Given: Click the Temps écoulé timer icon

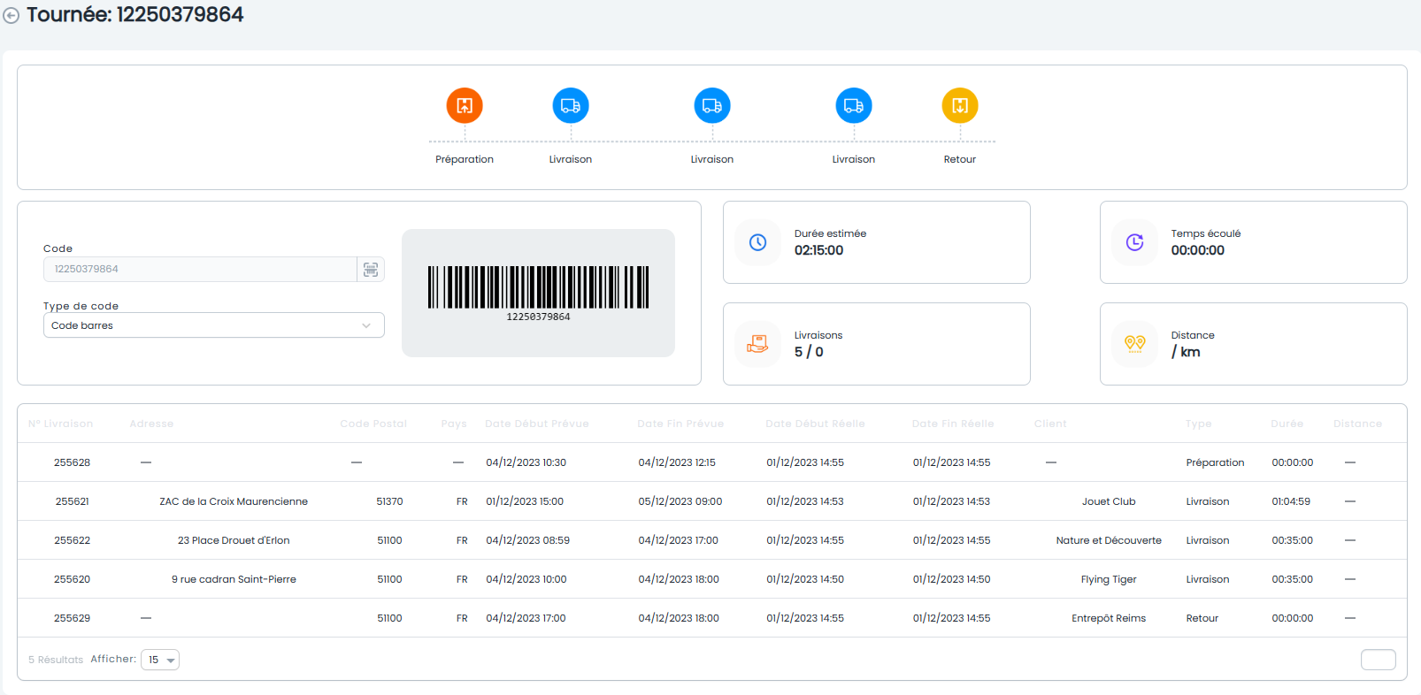Looking at the screenshot, I should [x=1135, y=242].
